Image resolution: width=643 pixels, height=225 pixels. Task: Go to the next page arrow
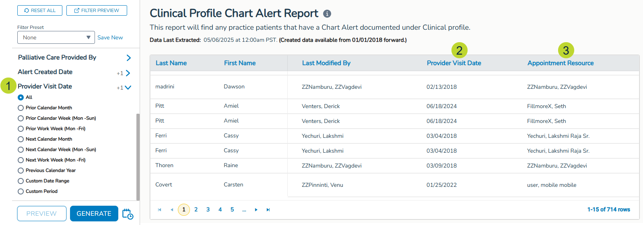(x=256, y=210)
